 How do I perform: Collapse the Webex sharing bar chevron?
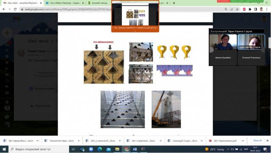135,31
